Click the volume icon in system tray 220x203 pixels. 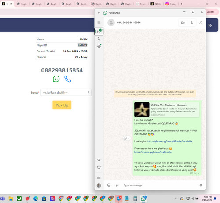coord(192,199)
